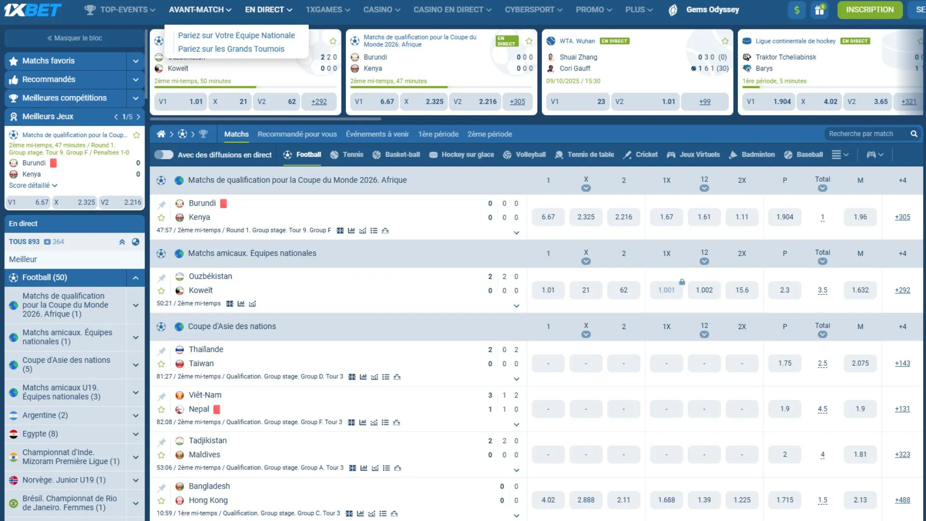Open the EN DIRECT menu

coord(268,10)
